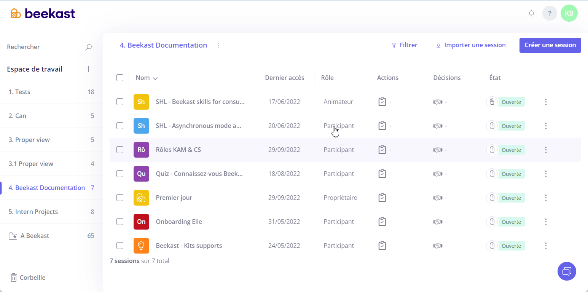Click the lightbulb icon of Beekast - Kits supports
Screen dimensions: 588x292
tap(141, 246)
